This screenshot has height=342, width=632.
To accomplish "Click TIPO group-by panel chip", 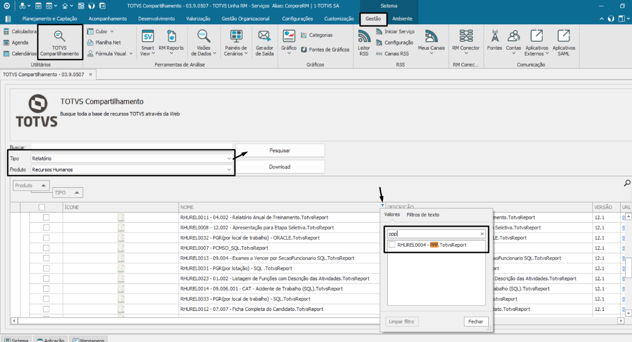I will (68, 193).
